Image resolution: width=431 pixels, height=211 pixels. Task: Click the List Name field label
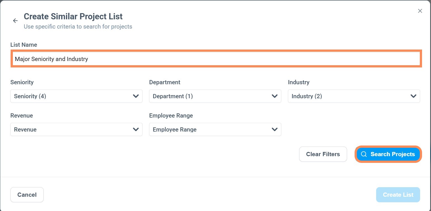[24, 45]
